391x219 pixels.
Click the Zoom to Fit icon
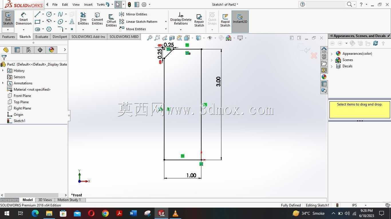pyautogui.click(x=149, y=38)
